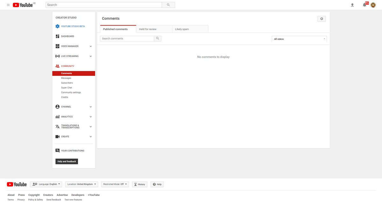Image resolution: width=382 pixels, height=207 pixels.
Task: Click the Community people icon
Action: 57,66
